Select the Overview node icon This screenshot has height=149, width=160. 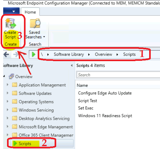[x=11, y=76]
